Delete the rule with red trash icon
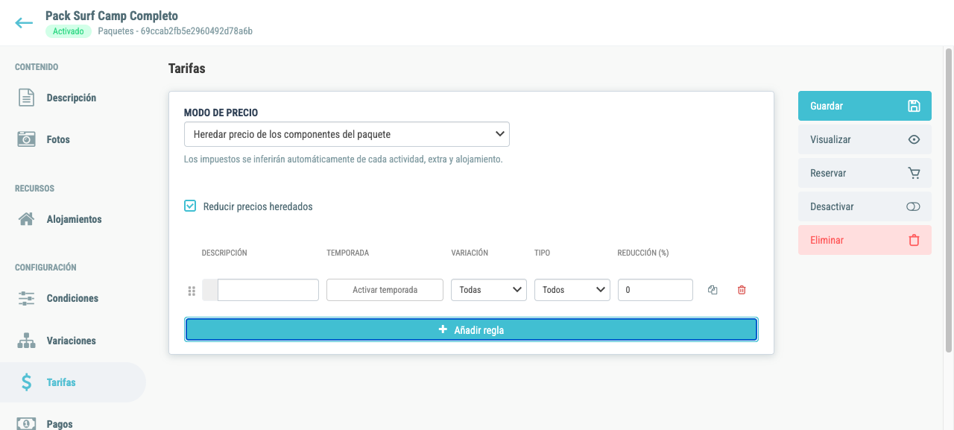Viewport: 954px width, 430px height. click(x=742, y=290)
